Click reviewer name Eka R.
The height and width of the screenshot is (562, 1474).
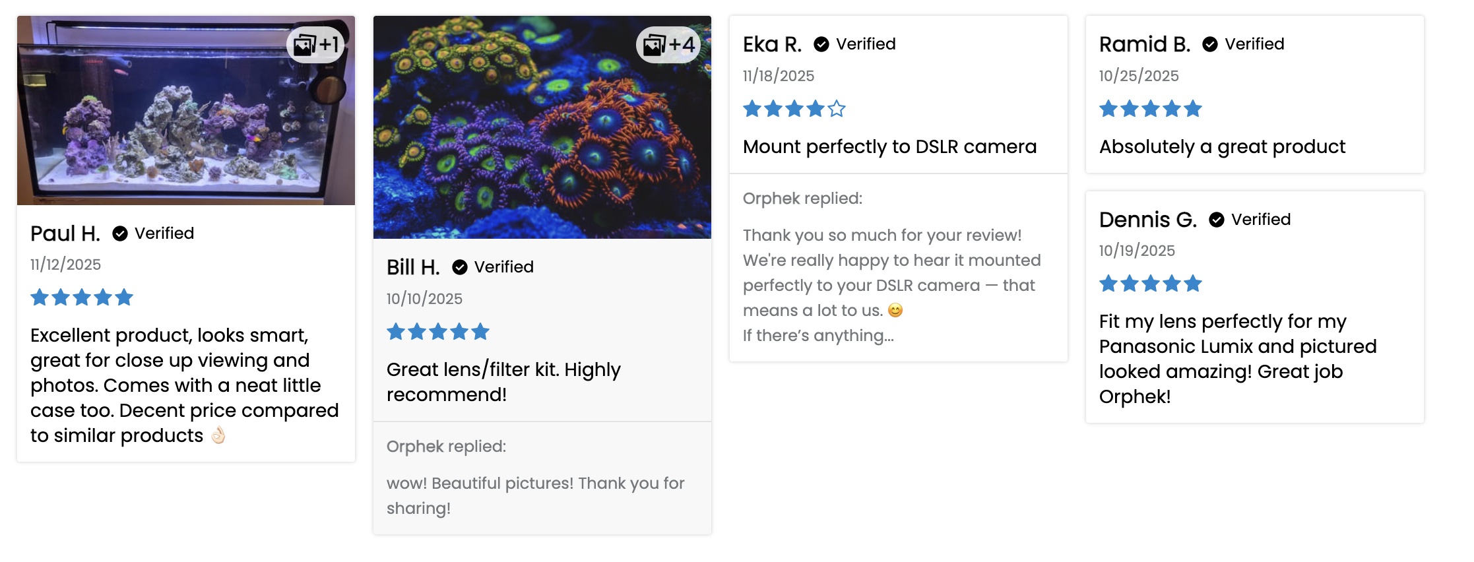point(772,44)
